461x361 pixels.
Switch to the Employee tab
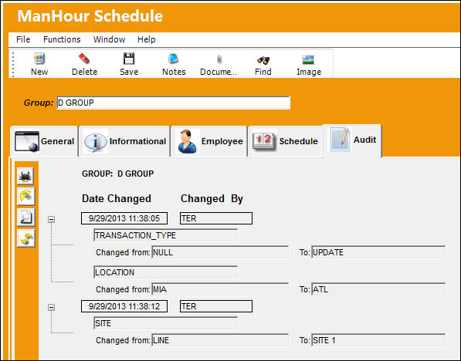(x=209, y=141)
